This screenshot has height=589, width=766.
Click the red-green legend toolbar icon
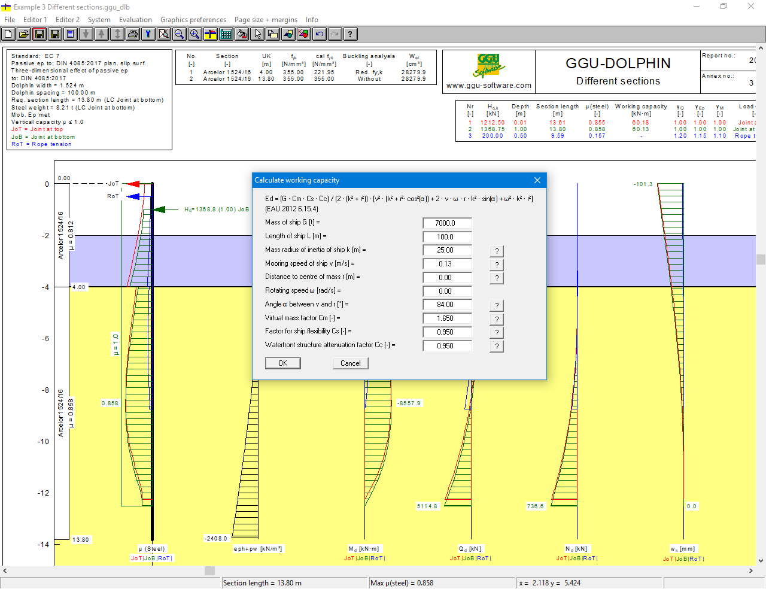304,34
